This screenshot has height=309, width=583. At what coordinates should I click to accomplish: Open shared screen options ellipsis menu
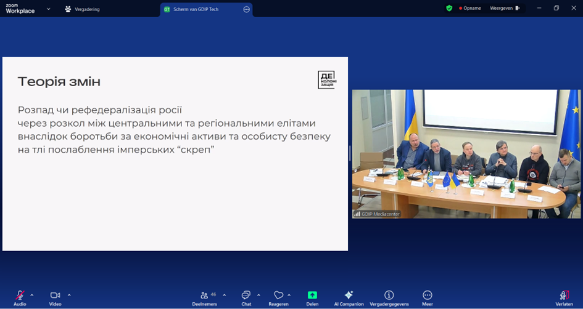[247, 9]
